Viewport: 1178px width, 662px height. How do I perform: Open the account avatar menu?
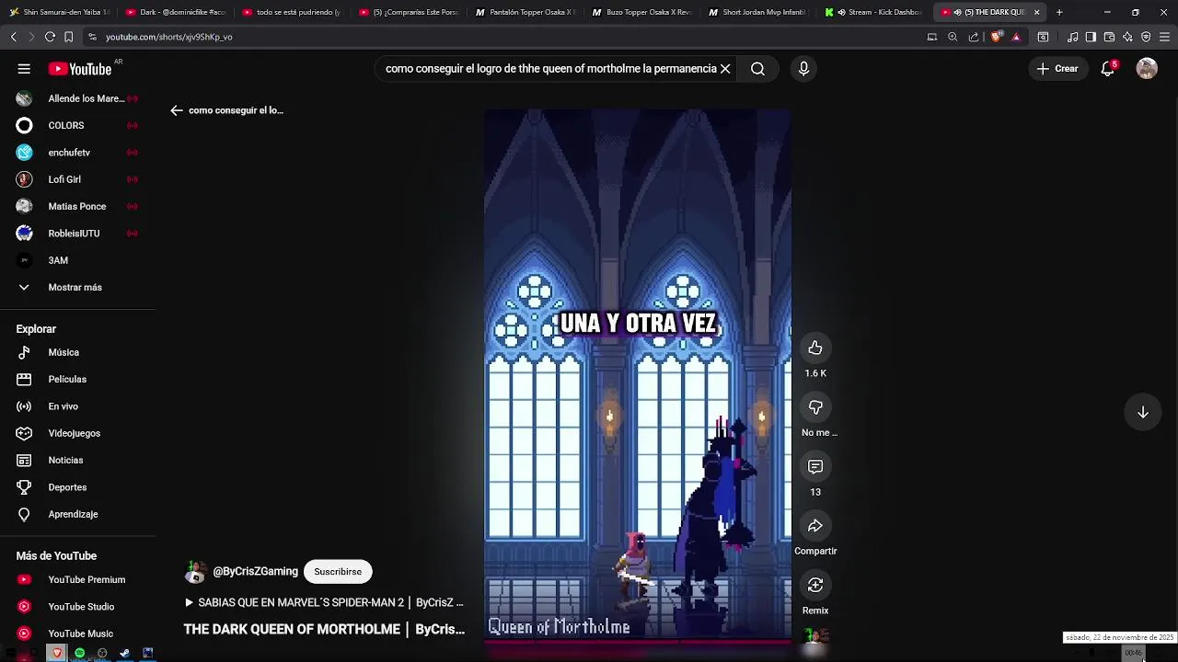pos(1147,69)
